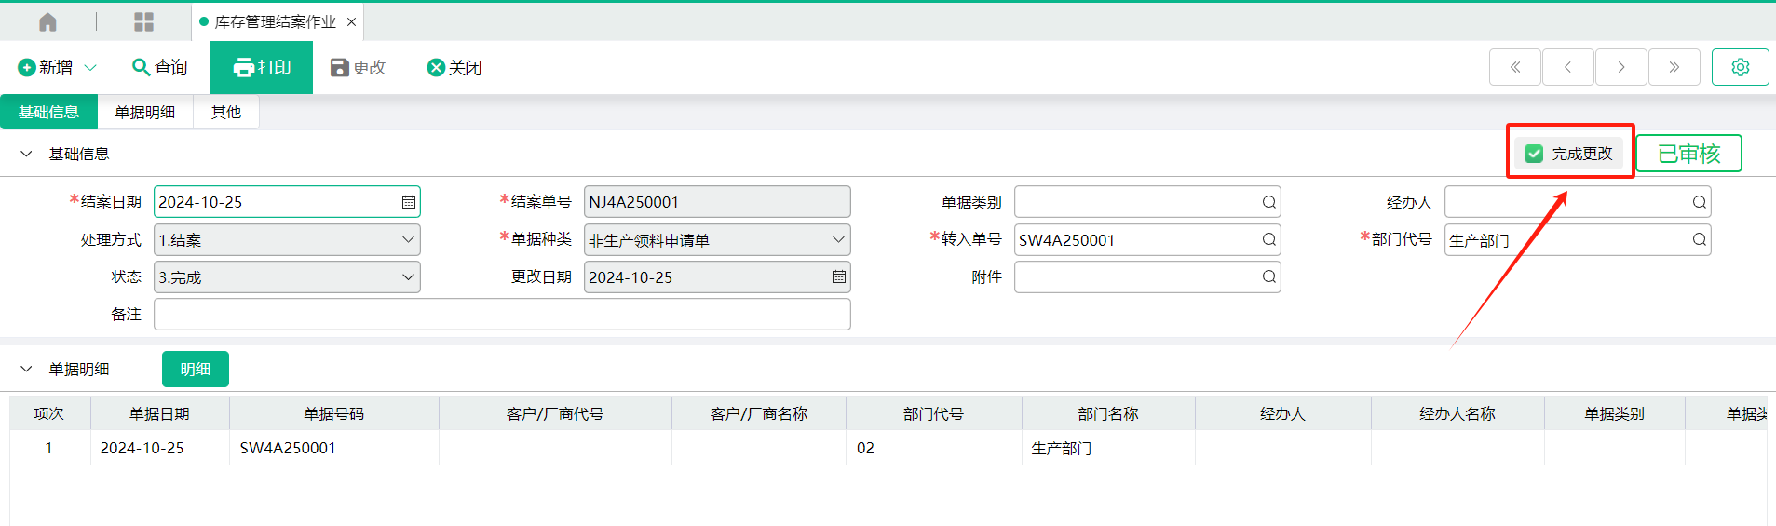Click the query magnifier button

(160, 67)
